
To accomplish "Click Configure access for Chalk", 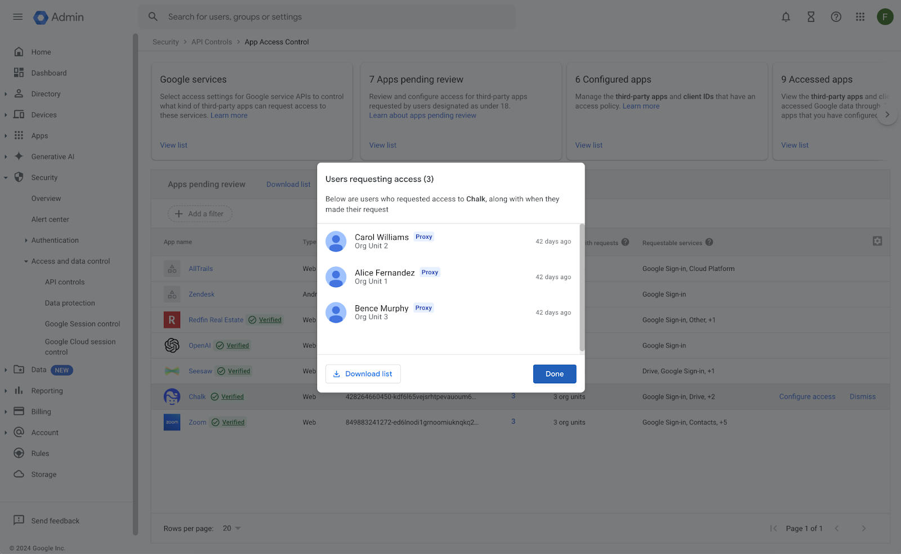I will [x=807, y=396].
